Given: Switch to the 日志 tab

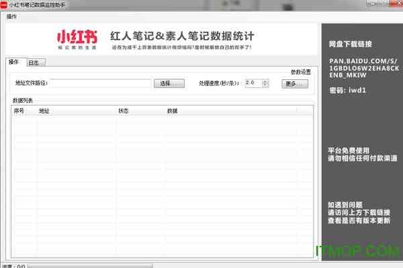Looking at the screenshot, I should click(x=36, y=62).
